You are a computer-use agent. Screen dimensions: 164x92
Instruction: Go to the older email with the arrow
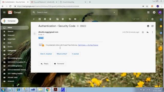tap(148, 19)
